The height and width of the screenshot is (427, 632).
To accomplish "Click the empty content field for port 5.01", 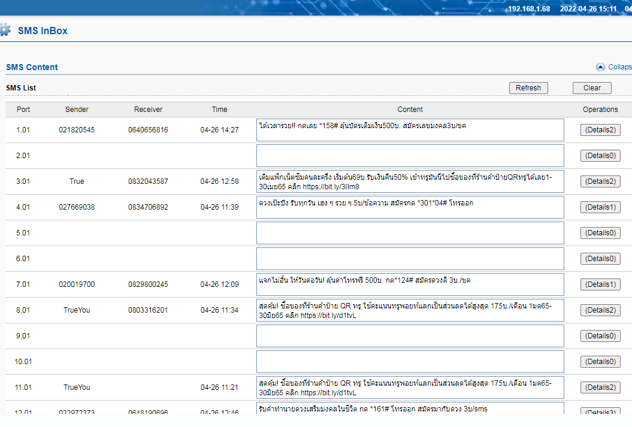I will pyautogui.click(x=410, y=233).
